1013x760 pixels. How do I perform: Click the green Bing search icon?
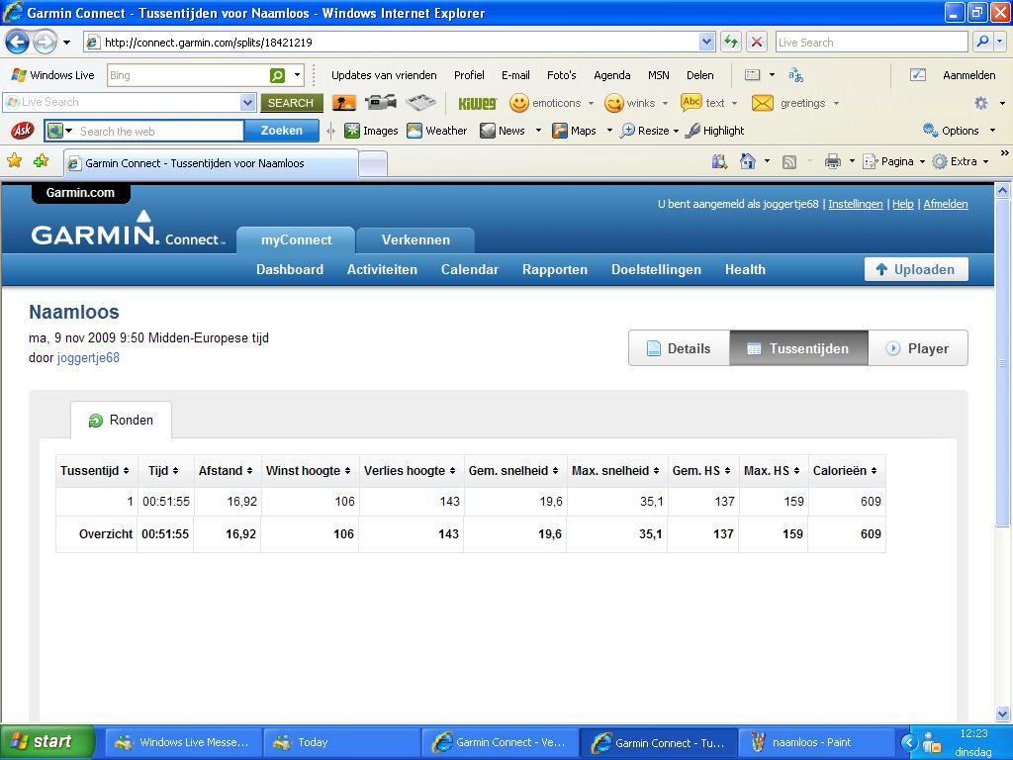[x=277, y=75]
